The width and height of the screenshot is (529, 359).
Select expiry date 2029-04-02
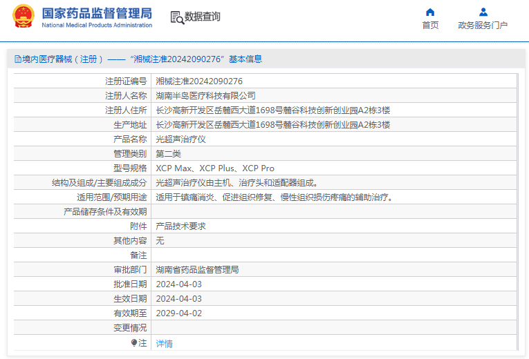click(179, 313)
